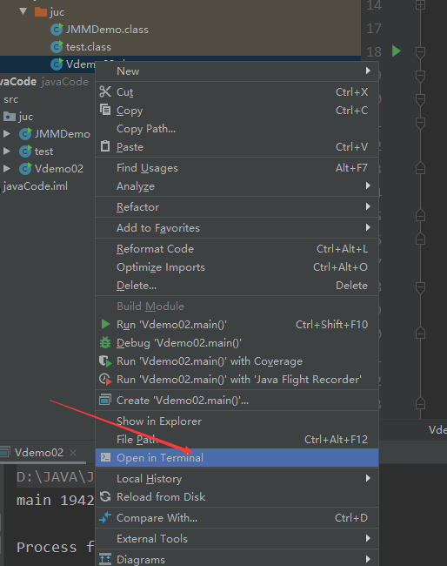Choose Delete... menu entry
The width and height of the screenshot is (447, 566).
[x=237, y=286]
